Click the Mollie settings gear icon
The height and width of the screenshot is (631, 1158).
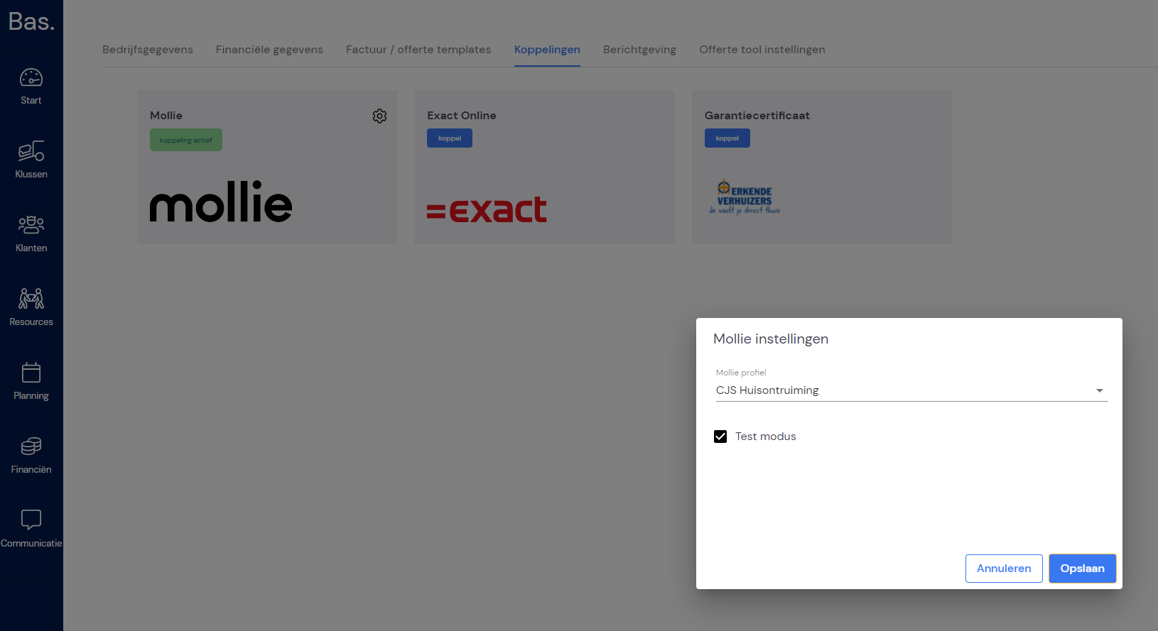(380, 116)
